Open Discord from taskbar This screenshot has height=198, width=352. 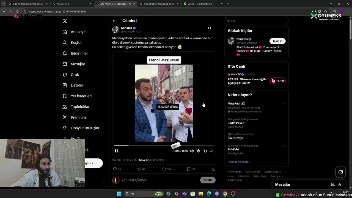(217, 194)
